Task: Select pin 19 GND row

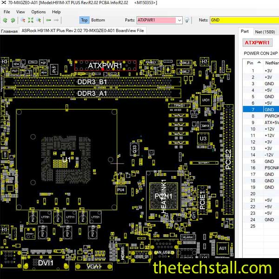Action: 261,187
